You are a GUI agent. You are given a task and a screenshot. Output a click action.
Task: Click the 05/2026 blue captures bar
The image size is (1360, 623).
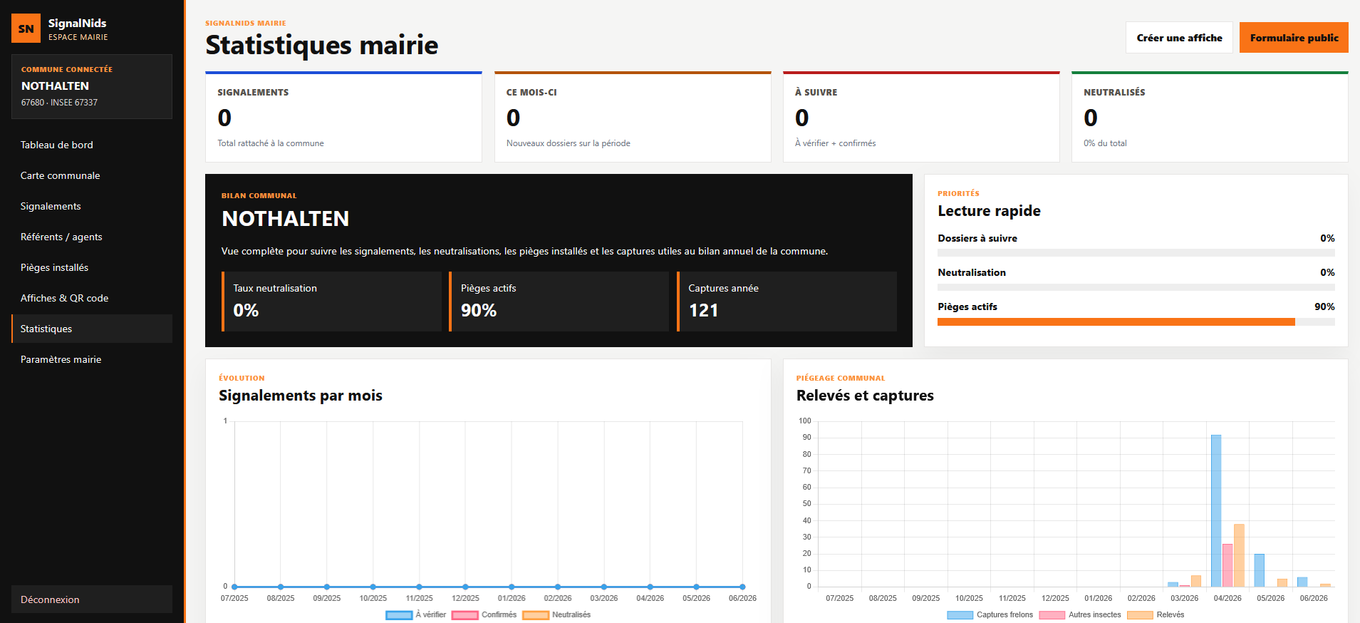(x=1260, y=570)
